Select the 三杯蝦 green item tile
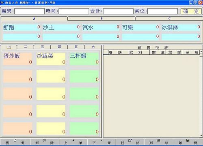This screenshot has height=146, width=203. coord(84,59)
